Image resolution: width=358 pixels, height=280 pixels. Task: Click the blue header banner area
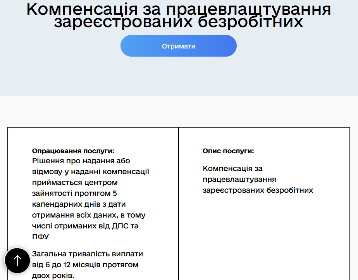pyautogui.click(x=178, y=74)
